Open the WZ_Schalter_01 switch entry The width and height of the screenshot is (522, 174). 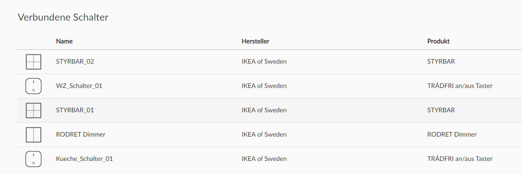point(79,86)
